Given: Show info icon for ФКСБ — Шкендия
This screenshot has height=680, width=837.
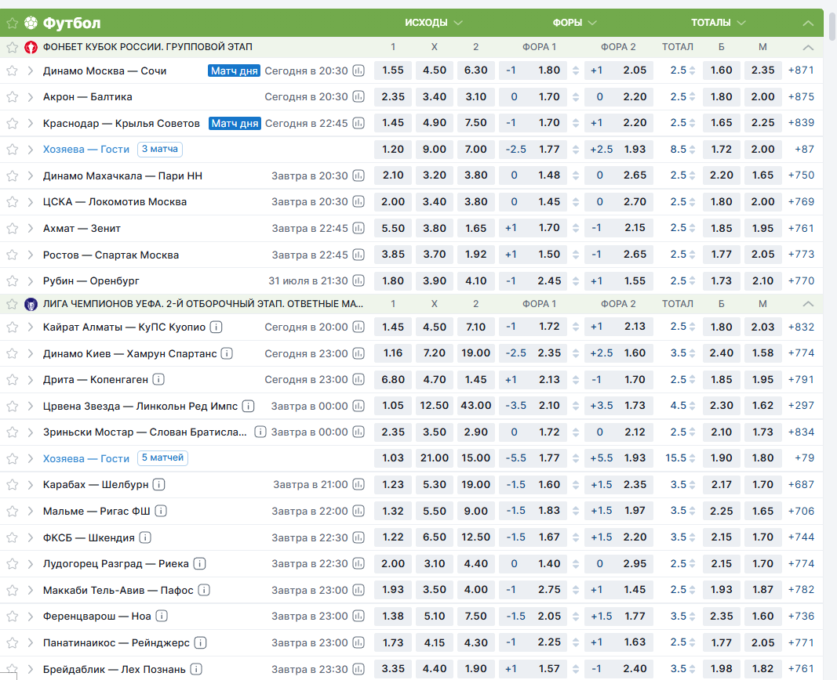Looking at the screenshot, I should point(145,537).
